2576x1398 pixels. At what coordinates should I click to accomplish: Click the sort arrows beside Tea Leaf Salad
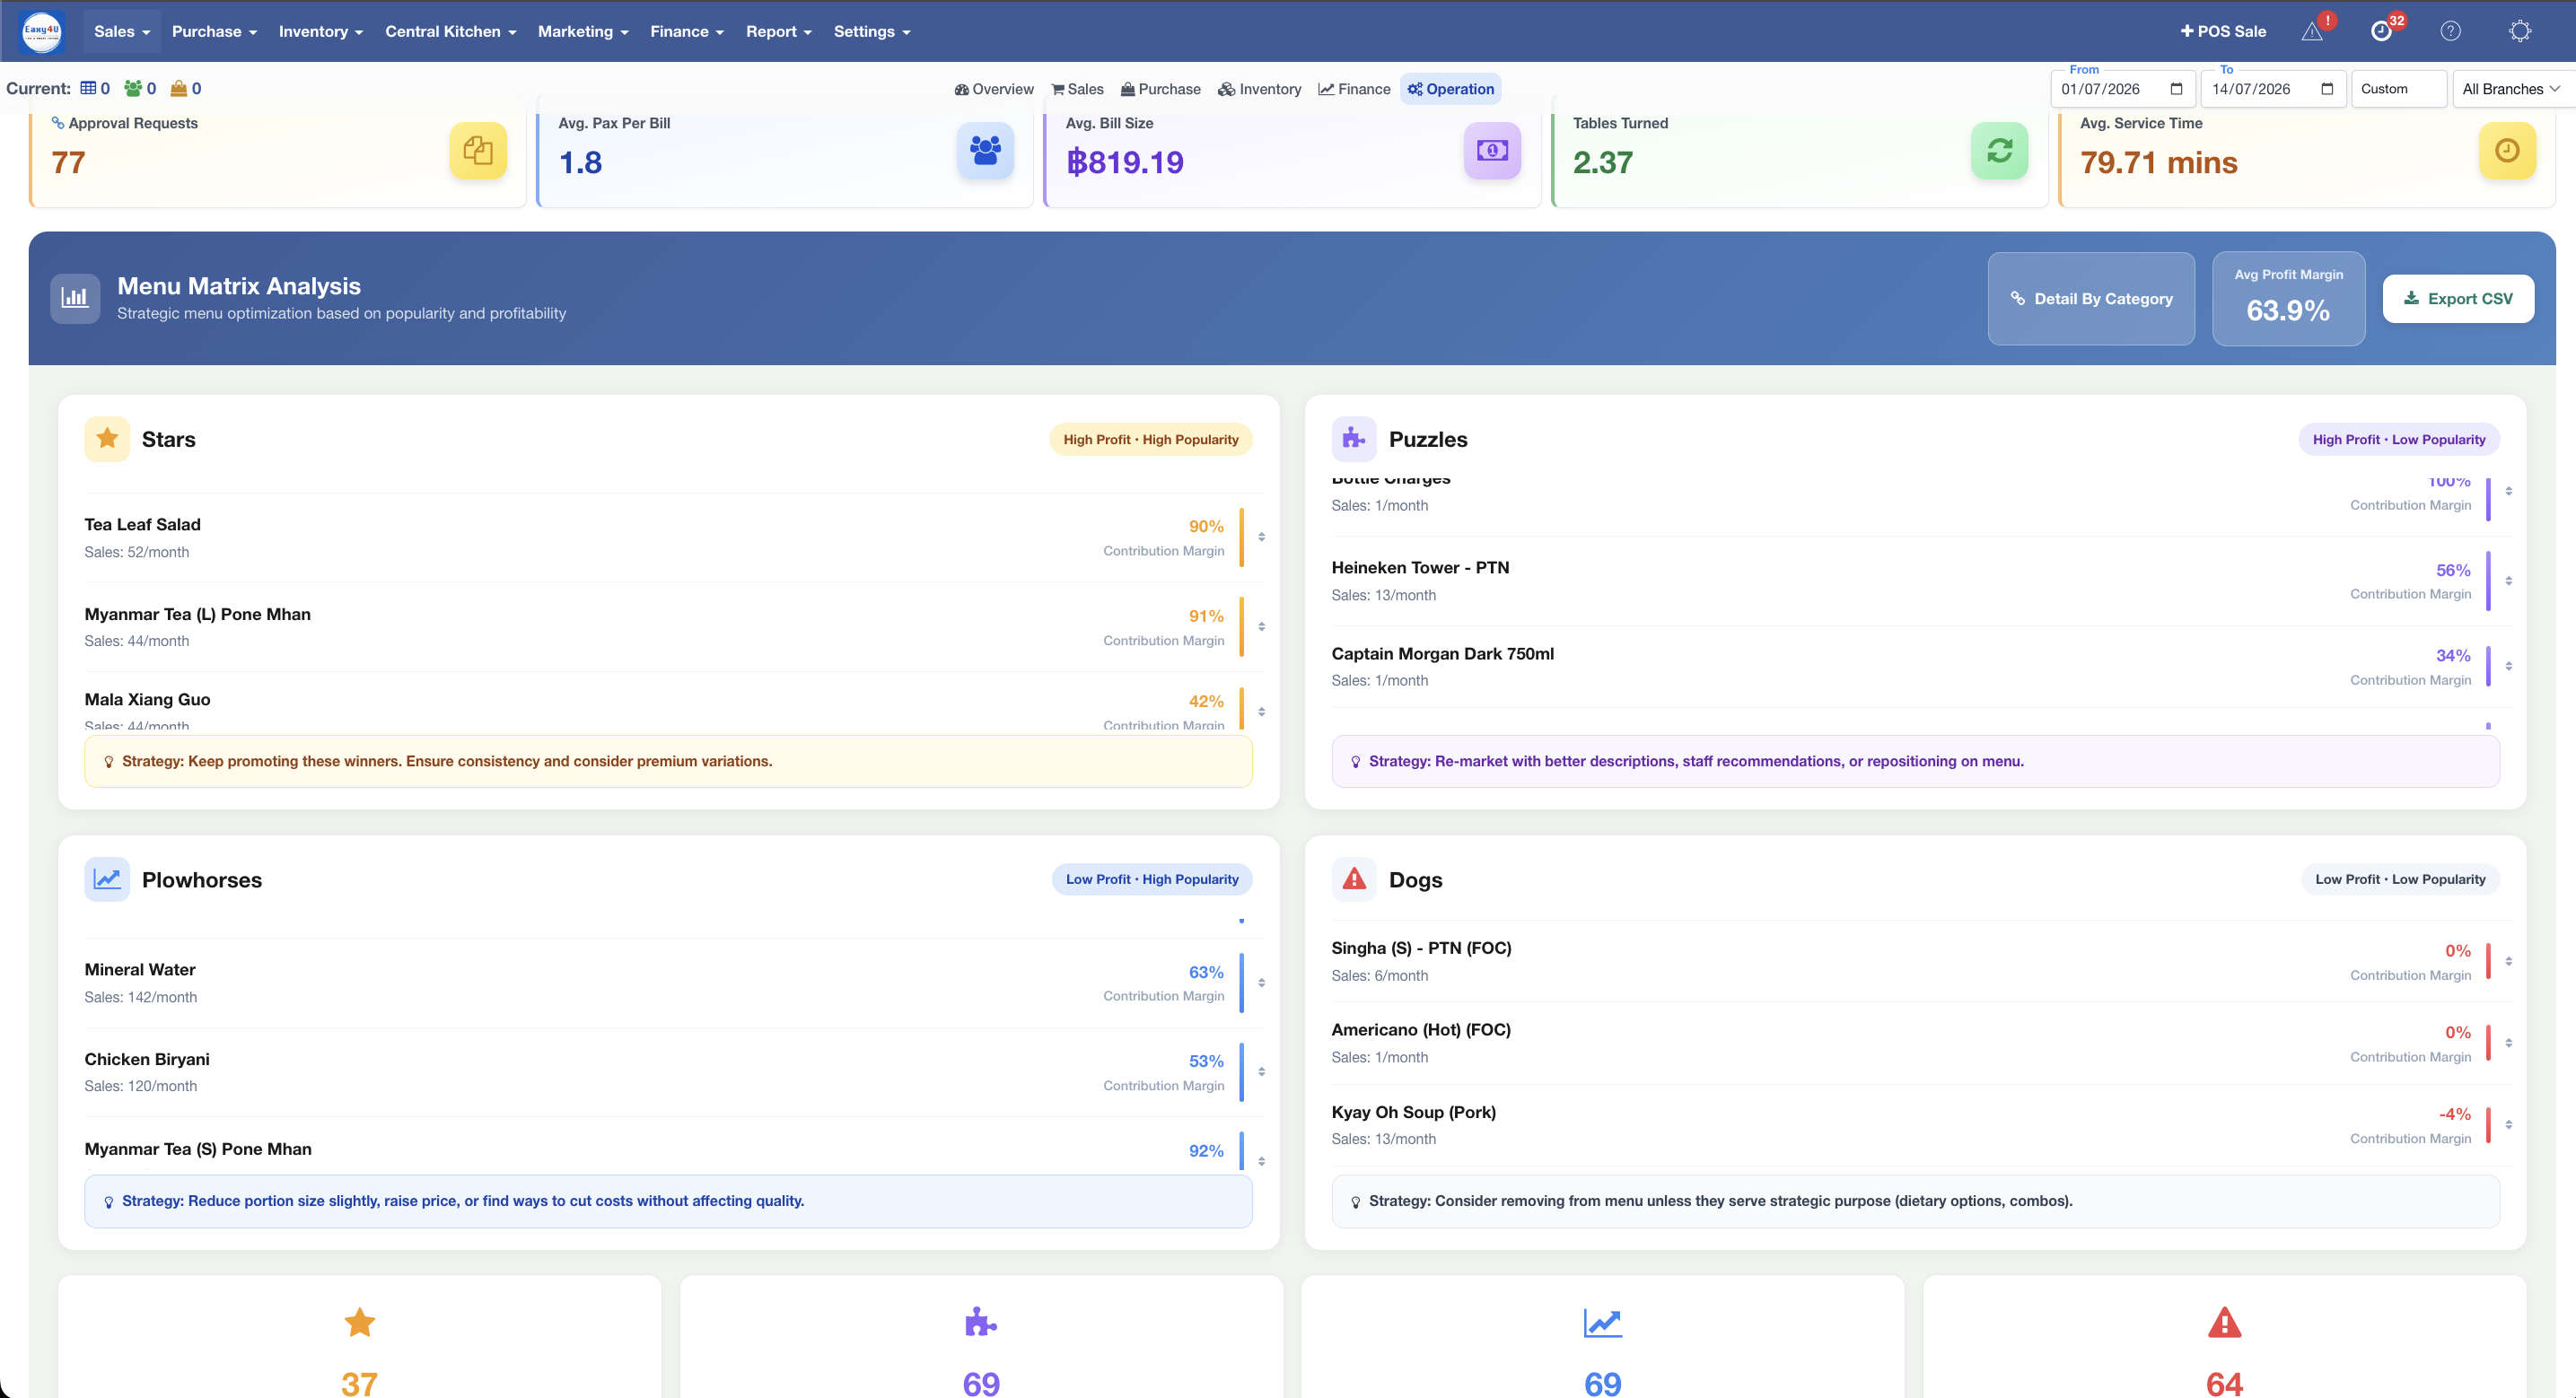coord(1261,537)
